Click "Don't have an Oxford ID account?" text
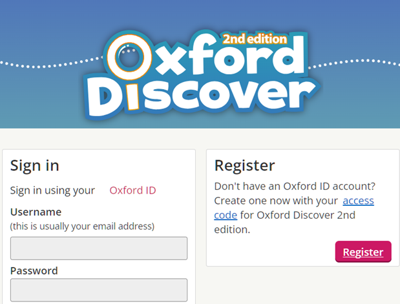The image size is (400, 304). click(x=295, y=187)
